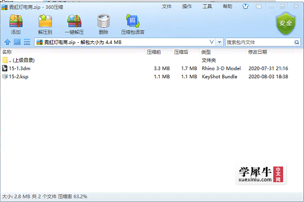Click the Rhino 3-D Model type cell

221,68
